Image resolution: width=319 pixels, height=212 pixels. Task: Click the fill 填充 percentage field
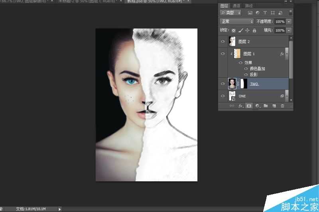click(280, 30)
